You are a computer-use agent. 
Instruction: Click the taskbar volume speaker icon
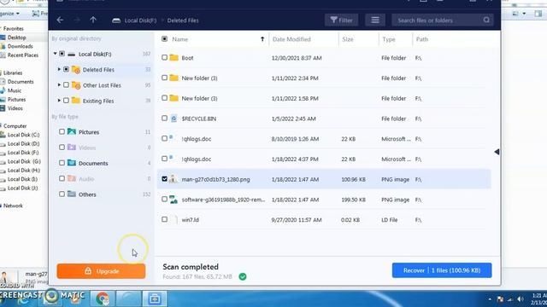click(521, 299)
